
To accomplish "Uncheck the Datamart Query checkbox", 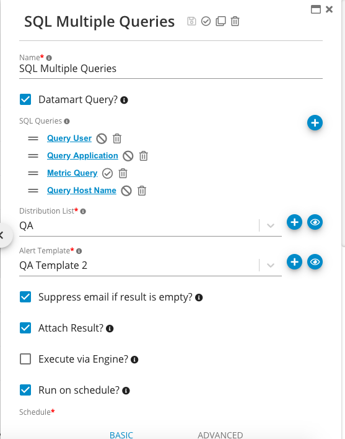I will (25, 99).
